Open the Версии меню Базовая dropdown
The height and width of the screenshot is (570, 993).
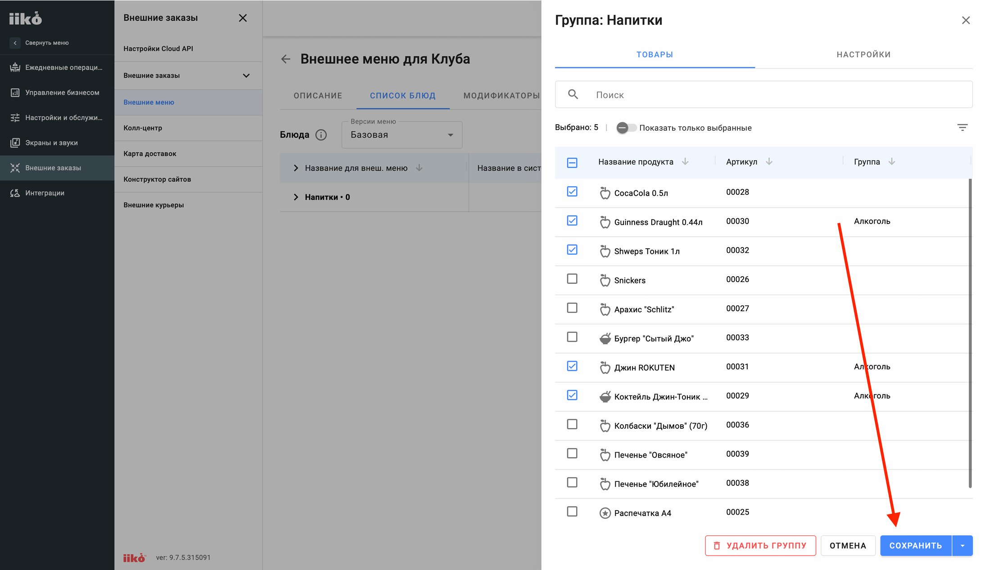(x=402, y=135)
